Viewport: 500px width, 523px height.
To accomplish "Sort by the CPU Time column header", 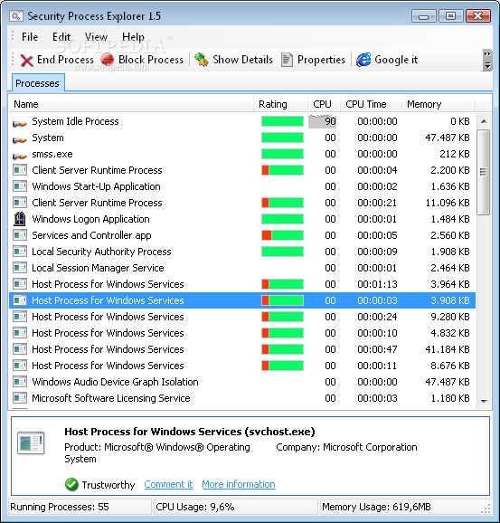I will point(371,104).
